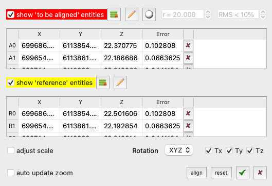The height and width of the screenshot is (186, 272).
Task: Toggle sphere picking icon
Action: 149,14
